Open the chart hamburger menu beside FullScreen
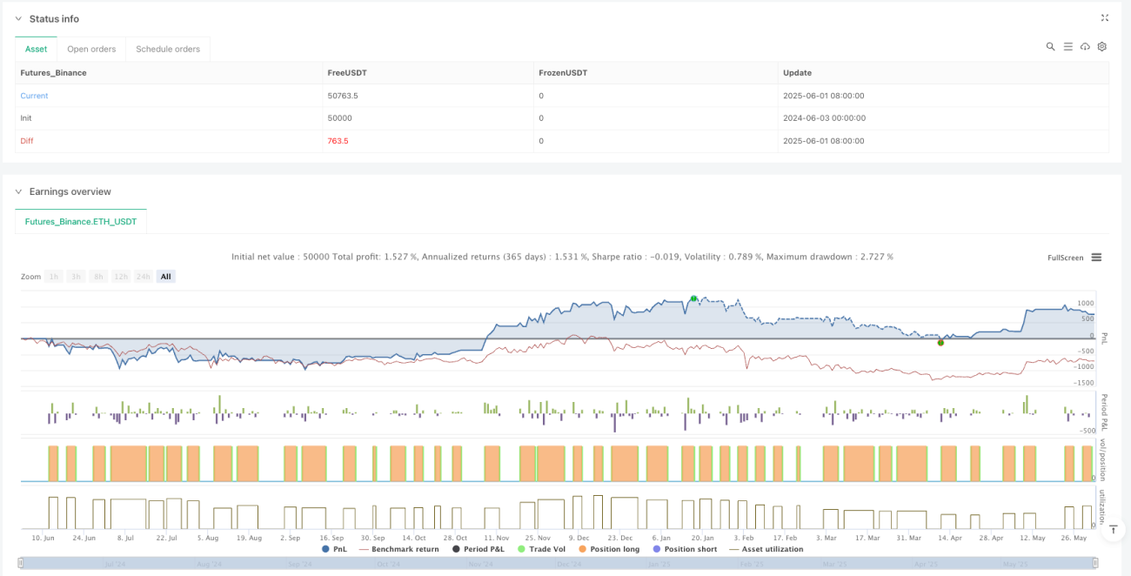This screenshot has width=1131, height=576. (x=1096, y=258)
